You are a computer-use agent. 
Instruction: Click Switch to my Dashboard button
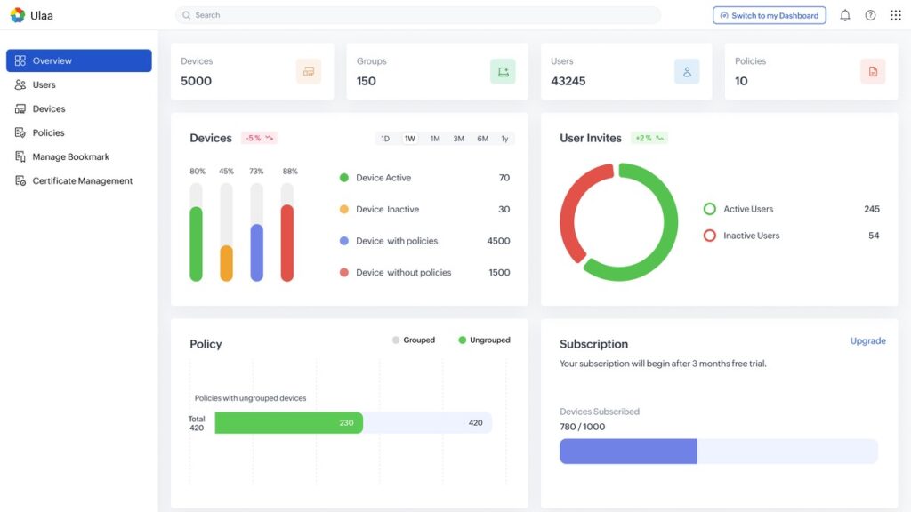coord(769,15)
